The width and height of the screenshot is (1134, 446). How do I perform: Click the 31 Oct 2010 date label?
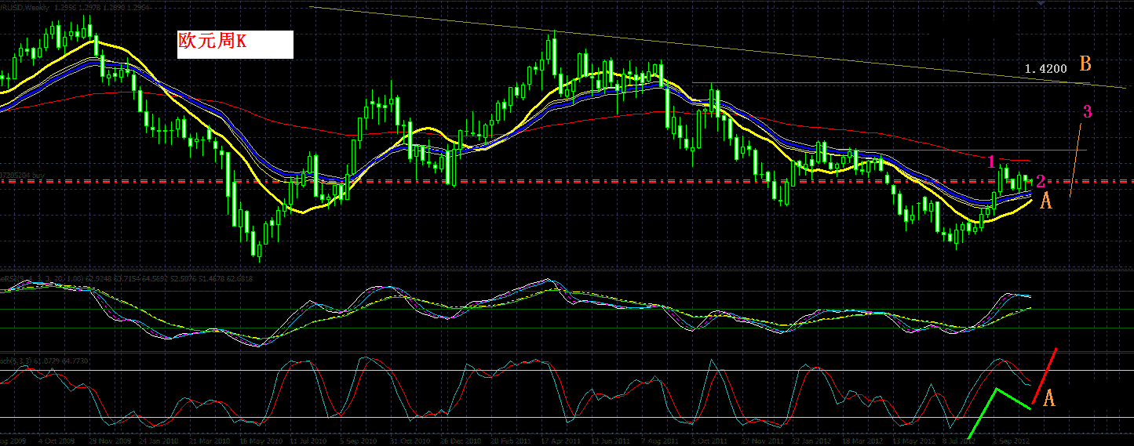tap(410, 441)
